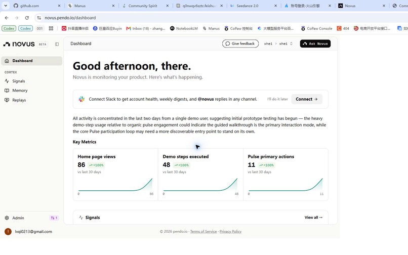Open the Manus bookmark in bookmarks bar
This screenshot has width=408, height=255.
(211, 28)
